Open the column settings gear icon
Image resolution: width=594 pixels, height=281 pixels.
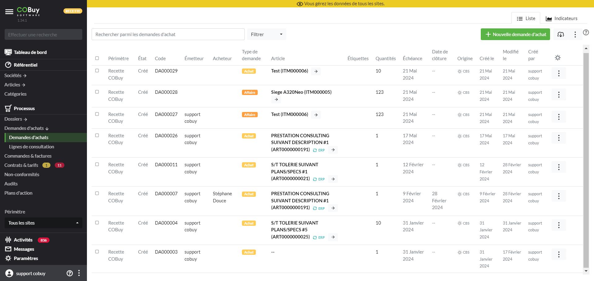click(557, 58)
